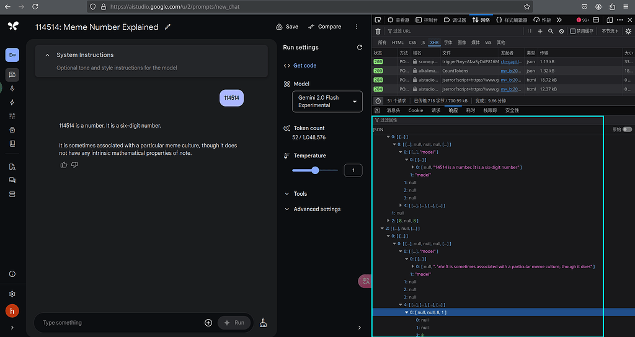Toggle the 原始 raw response switch
The width and height of the screenshot is (635, 337).
[x=627, y=129]
